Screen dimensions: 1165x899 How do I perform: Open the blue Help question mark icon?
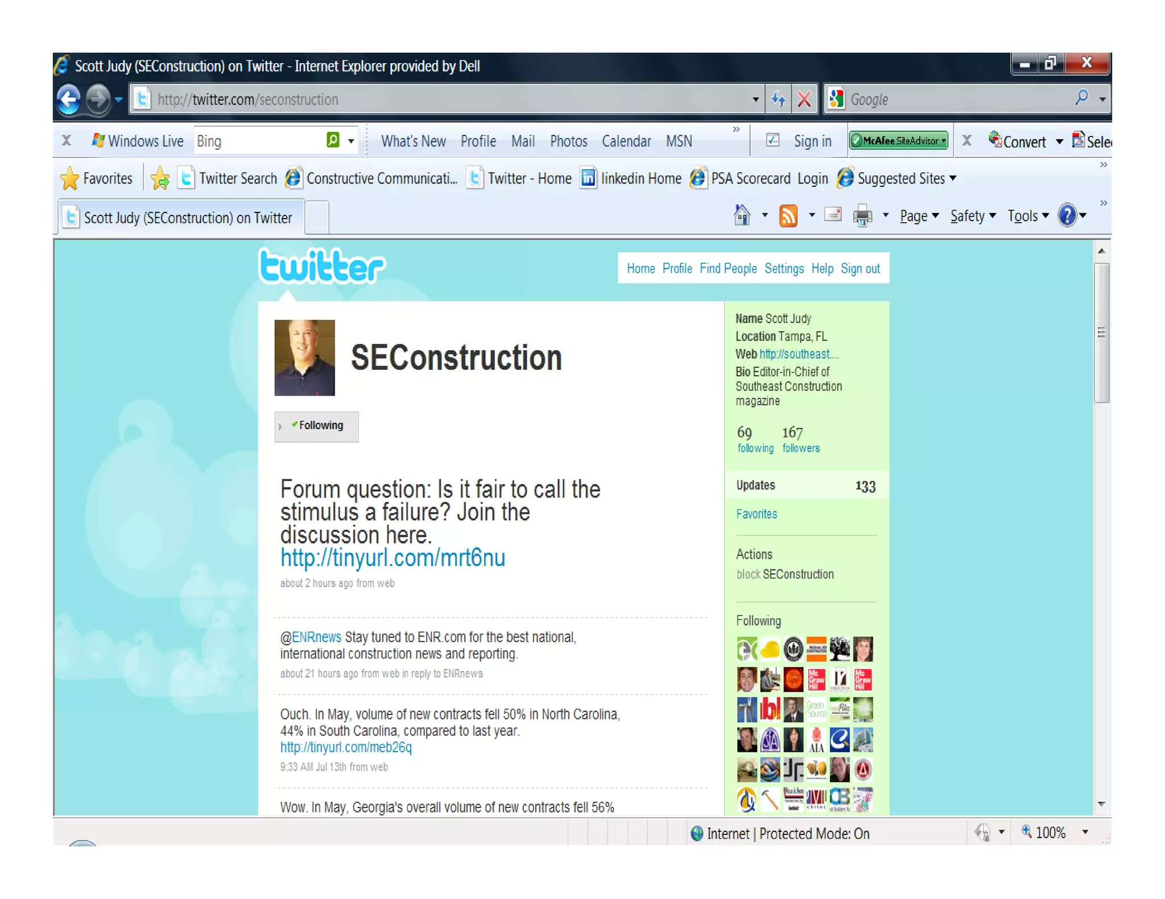(x=1067, y=215)
